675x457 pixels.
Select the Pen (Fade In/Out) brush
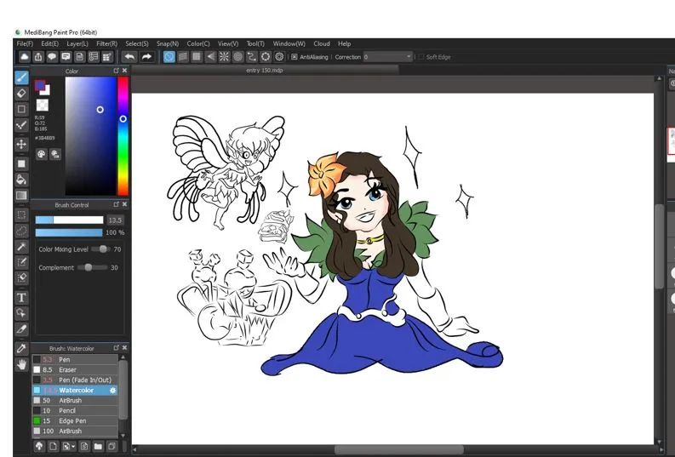coord(75,380)
